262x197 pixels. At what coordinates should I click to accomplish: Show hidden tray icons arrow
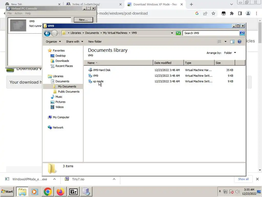coord(220,191)
